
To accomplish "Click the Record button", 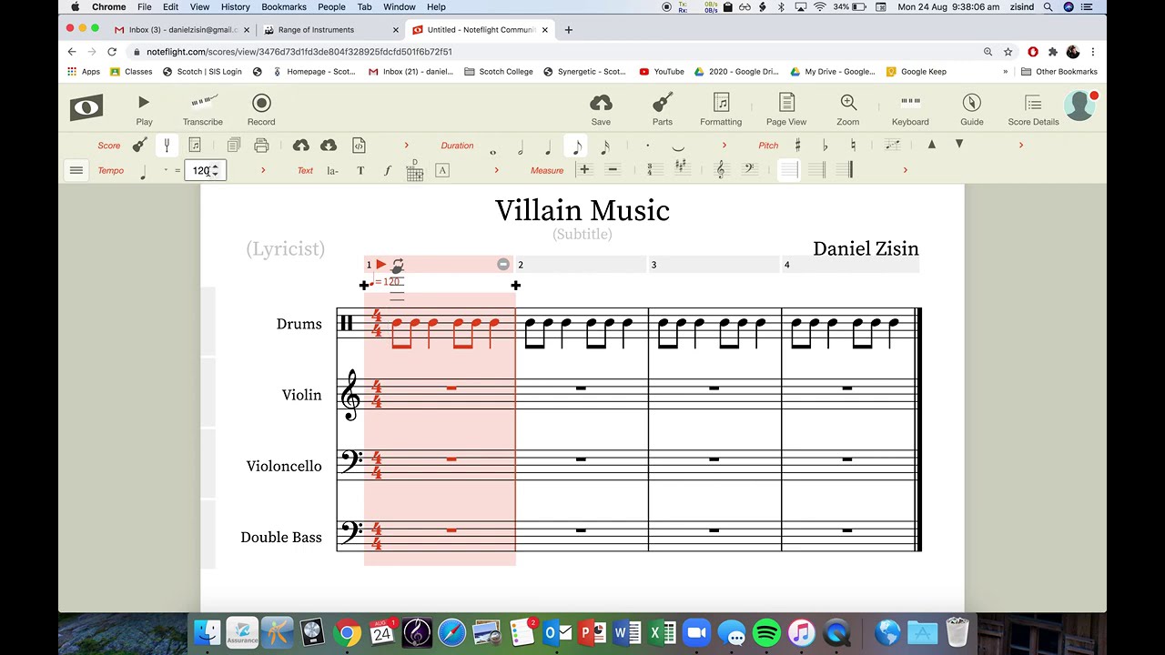I will [261, 109].
